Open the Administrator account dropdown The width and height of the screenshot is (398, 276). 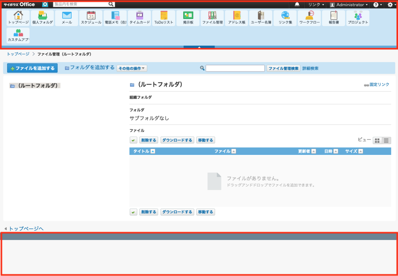pyautogui.click(x=348, y=4)
